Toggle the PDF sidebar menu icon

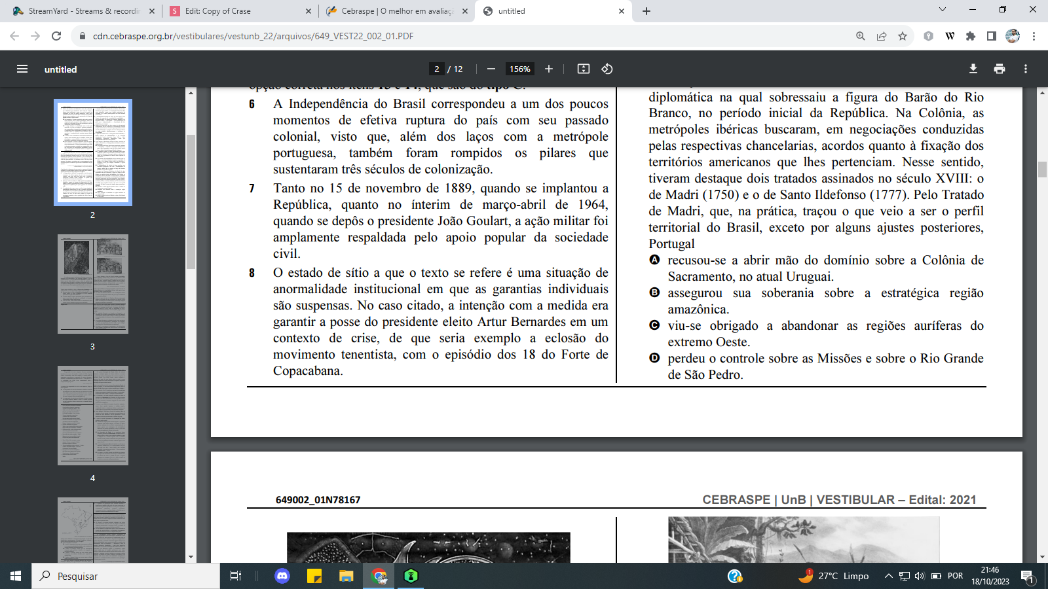(22, 69)
